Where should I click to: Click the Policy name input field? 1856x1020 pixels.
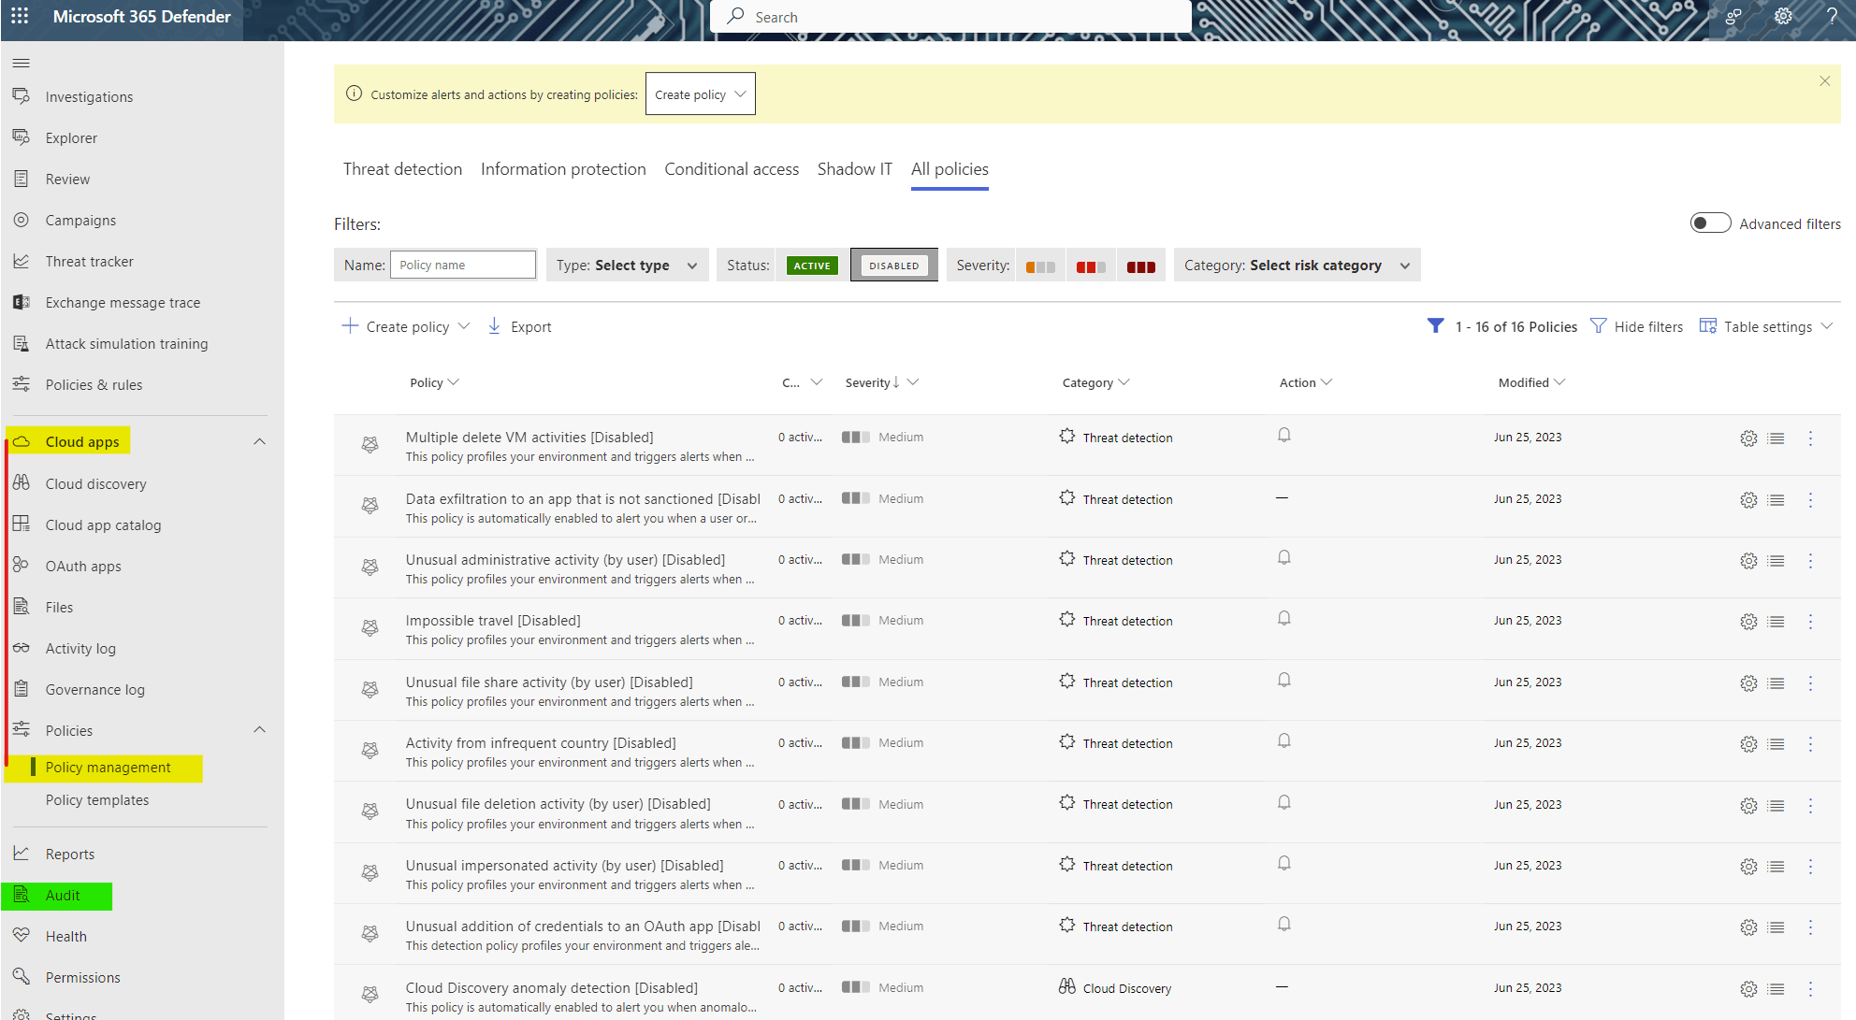point(462,266)
